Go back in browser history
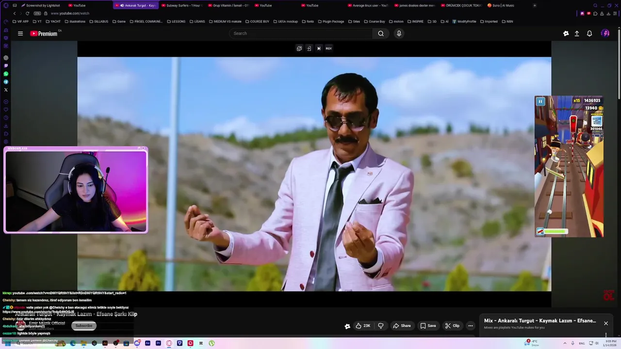Image resolution: width=621 pixels, height=349 pixels. 15,14
